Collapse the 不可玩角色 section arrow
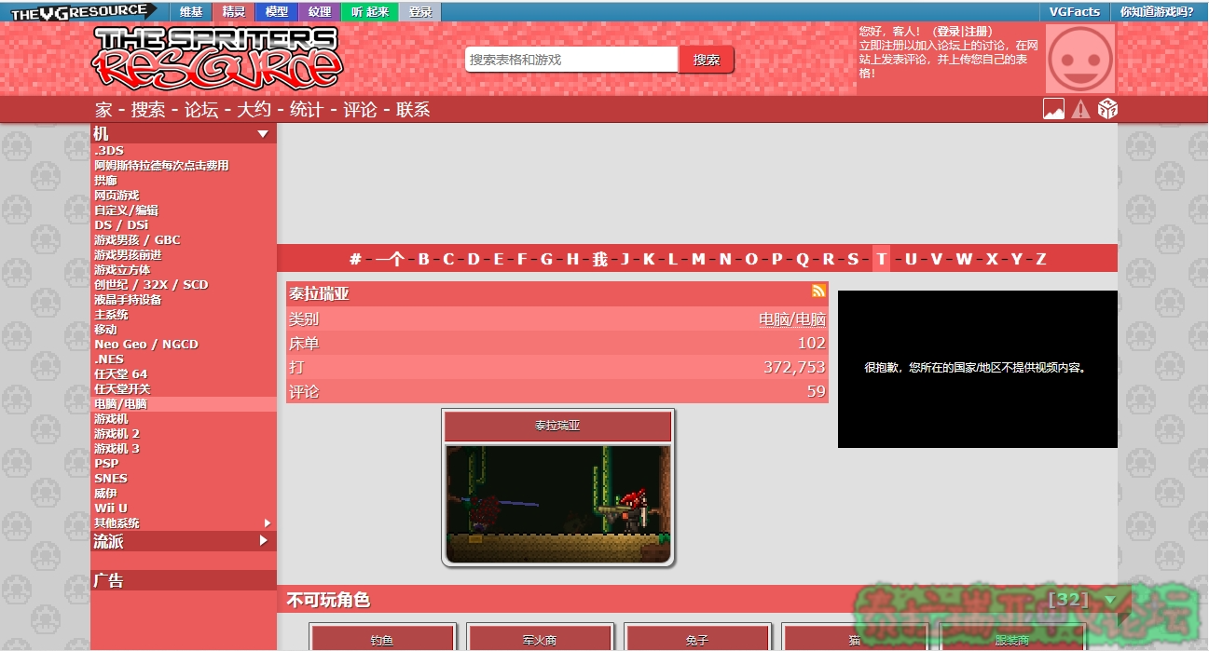Screen dimensions: 1209x651 (x=1109, y=599)
